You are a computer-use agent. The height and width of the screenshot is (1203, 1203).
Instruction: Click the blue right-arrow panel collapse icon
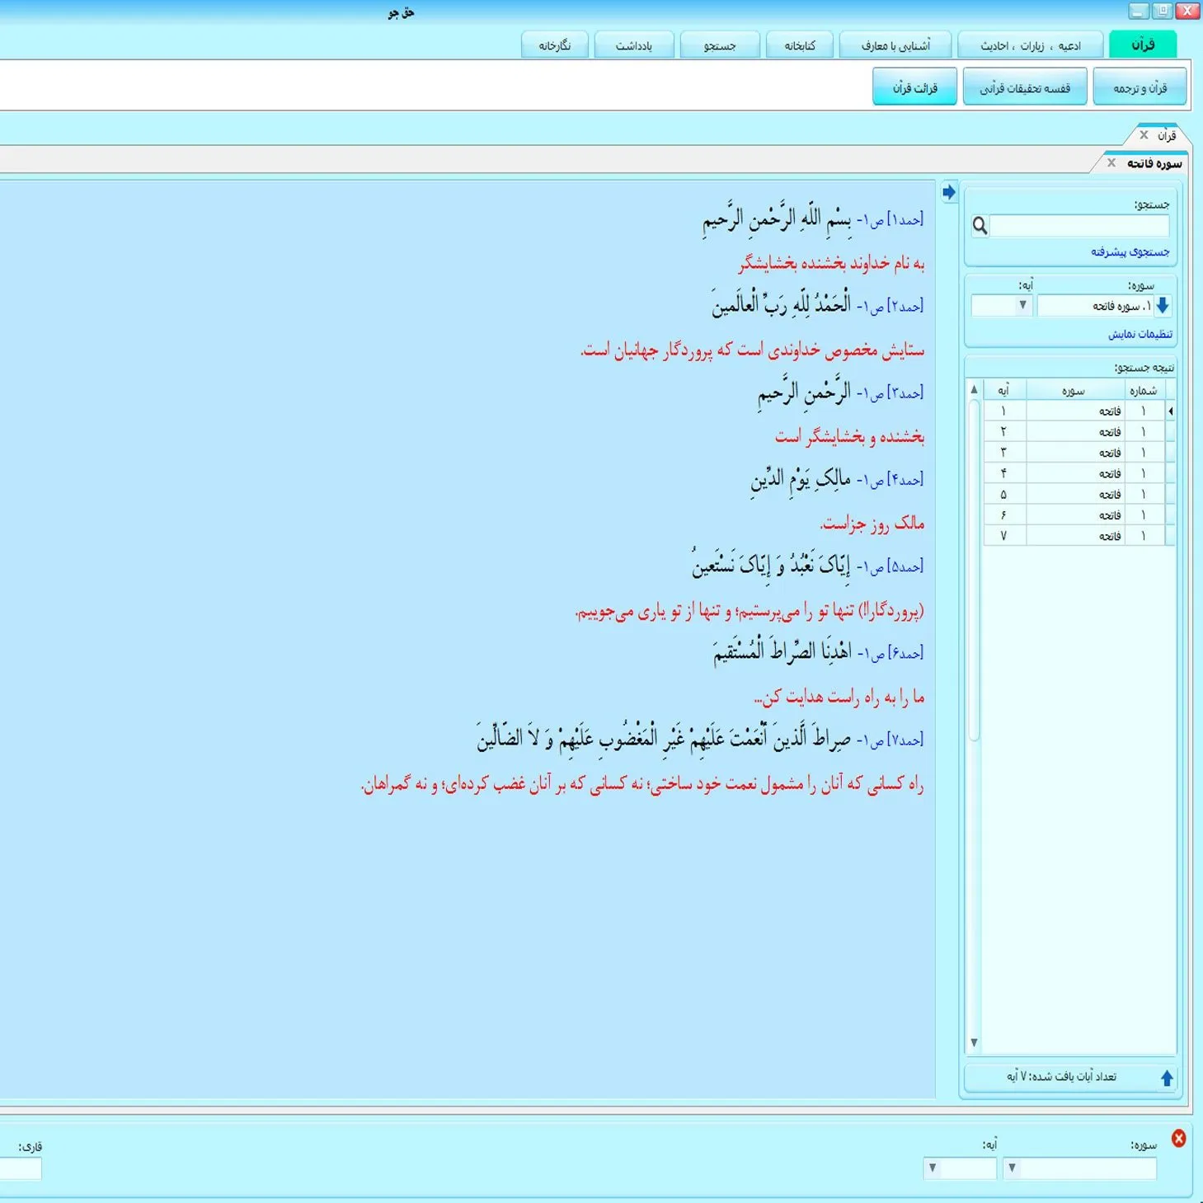coord(949,192)
